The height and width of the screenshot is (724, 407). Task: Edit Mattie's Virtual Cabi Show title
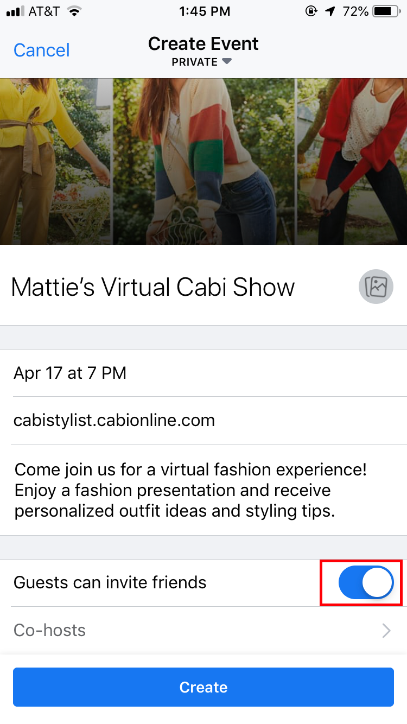tap(153, 287)
